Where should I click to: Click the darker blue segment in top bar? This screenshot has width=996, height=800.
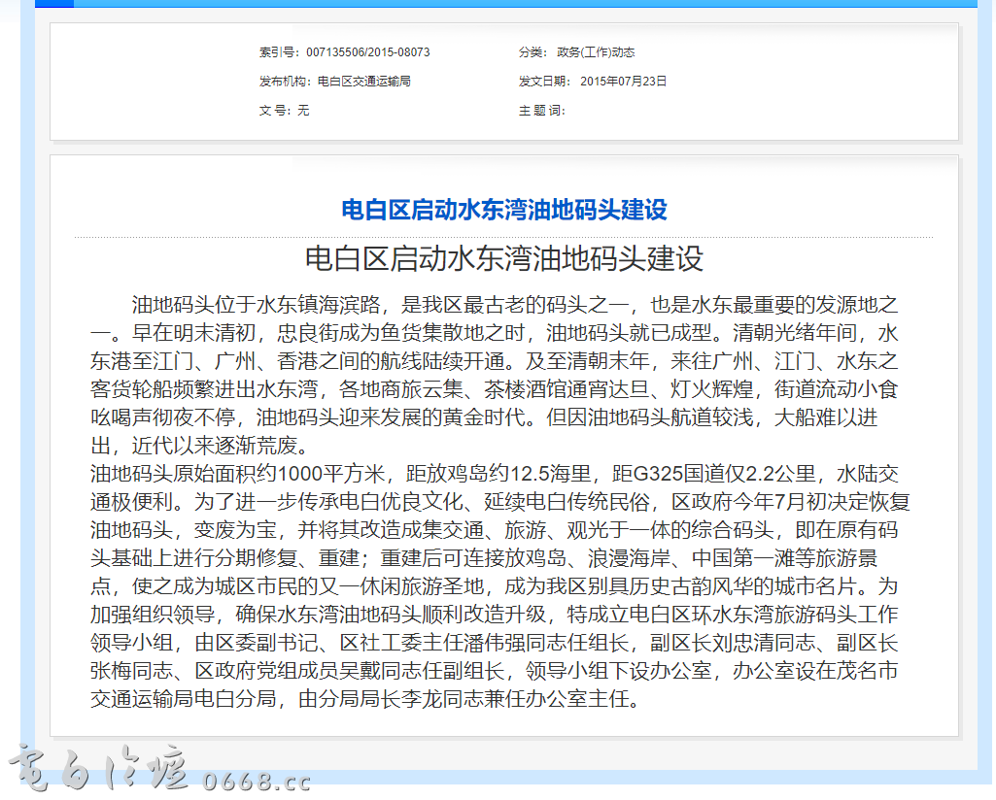[x=53, y=4]
